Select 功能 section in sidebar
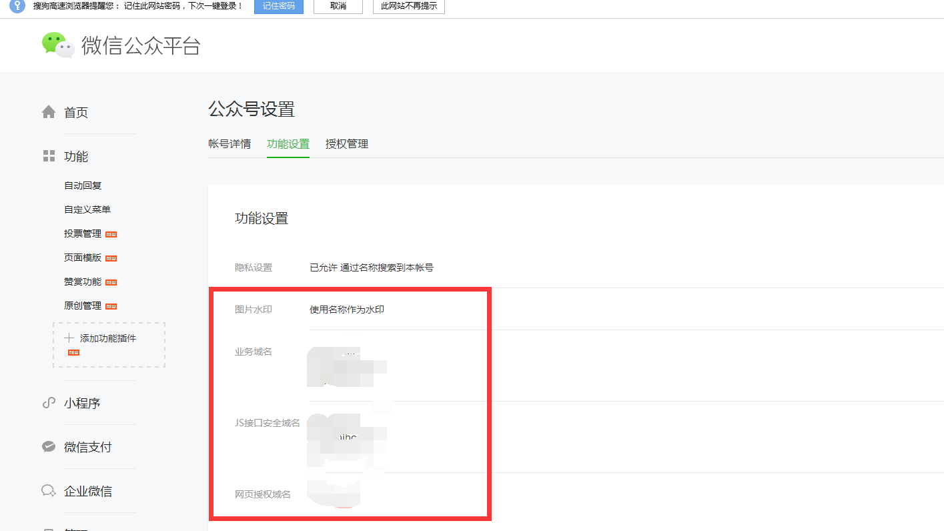This screenshot has height=531, width=944. tap(76, 156)
